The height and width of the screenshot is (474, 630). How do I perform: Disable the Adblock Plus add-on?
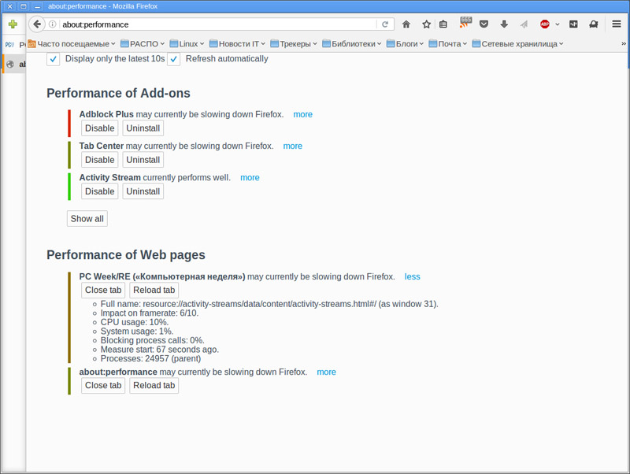click(100, 128)
